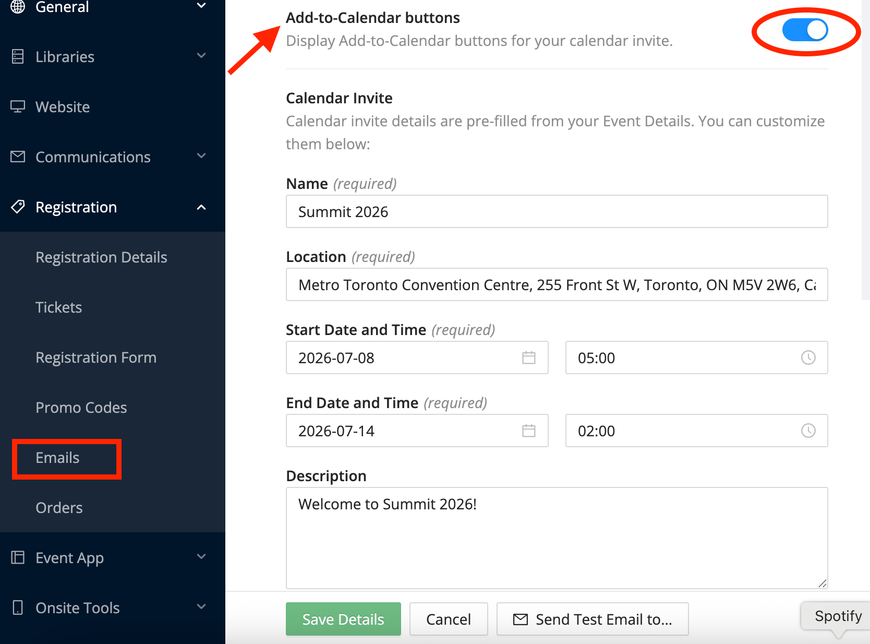The image size is (870, 644).
Task: Click the Website monitor icon in sidebar
Action: (18, 107)
